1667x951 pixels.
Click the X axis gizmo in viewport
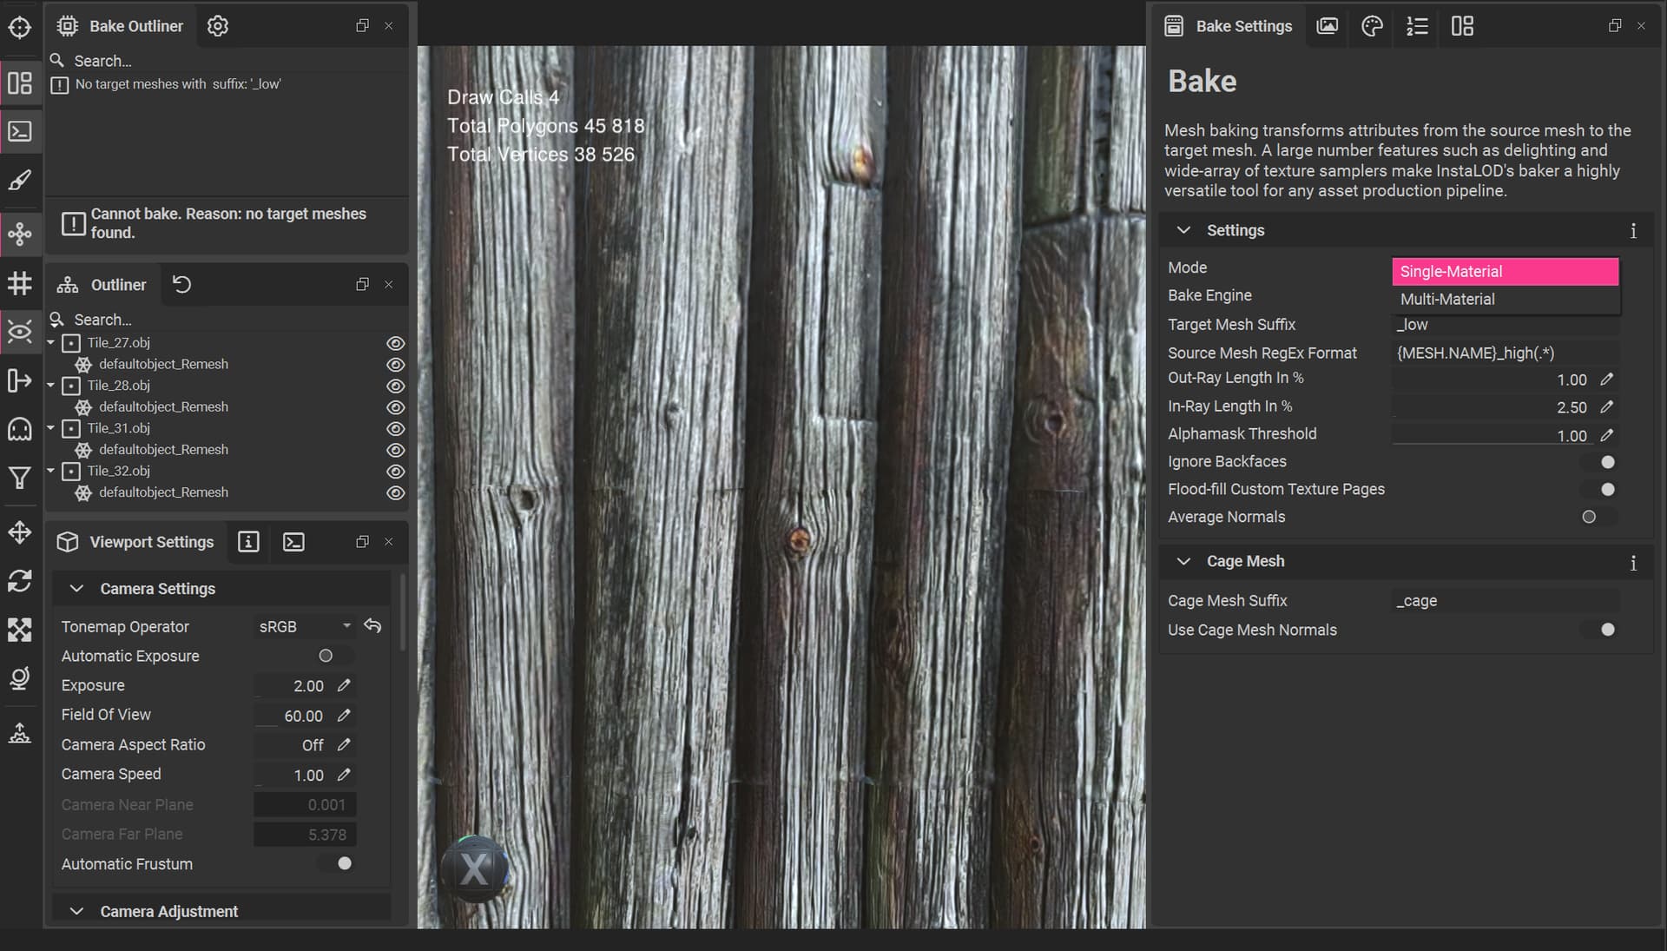click(x=474, y=868)
